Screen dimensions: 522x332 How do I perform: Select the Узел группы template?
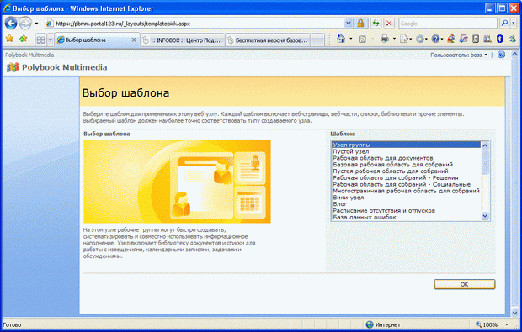(x=406, y=145)
